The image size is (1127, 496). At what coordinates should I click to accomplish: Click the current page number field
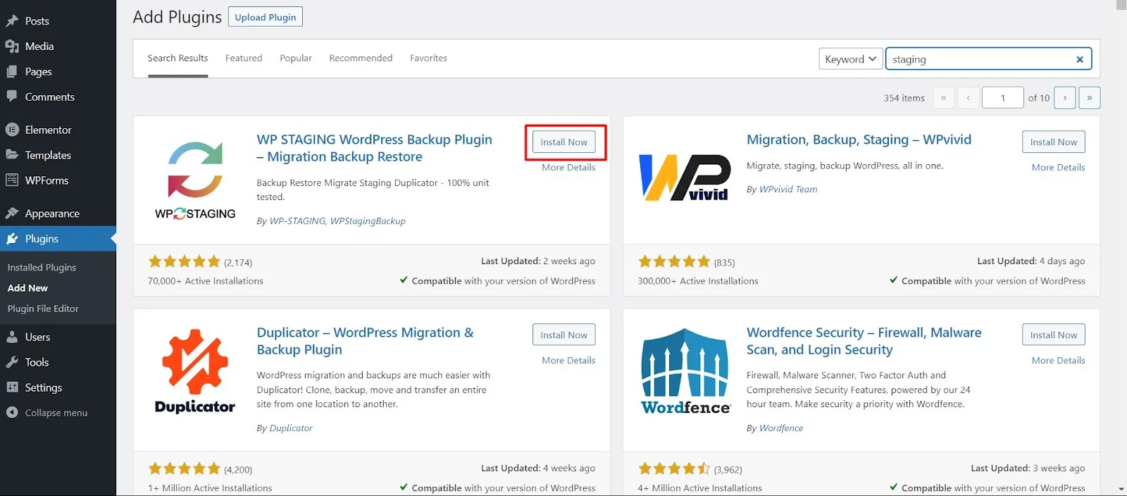click(x=1002, y=98)
